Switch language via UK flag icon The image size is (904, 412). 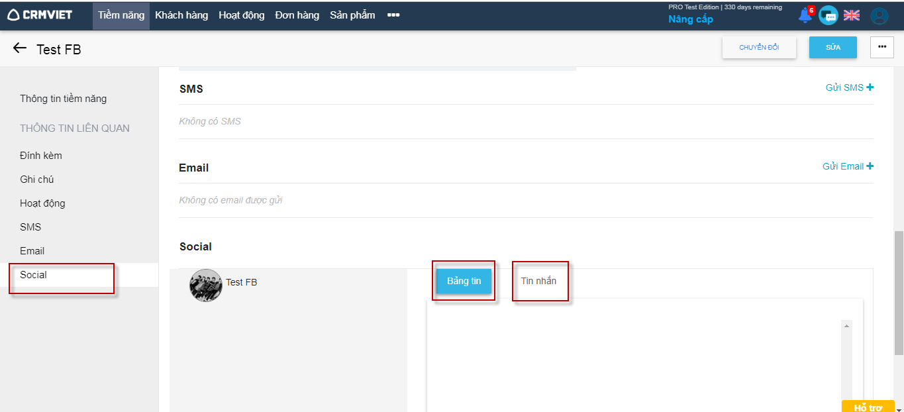coord(852,15)
